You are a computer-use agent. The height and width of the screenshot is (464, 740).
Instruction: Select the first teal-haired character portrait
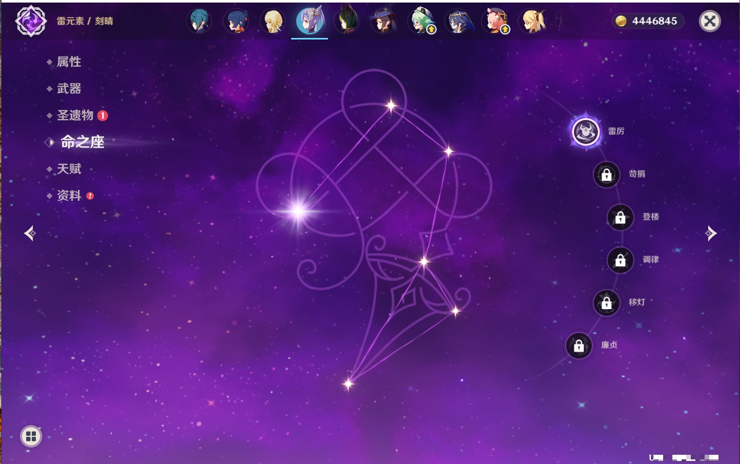[199, 22]
